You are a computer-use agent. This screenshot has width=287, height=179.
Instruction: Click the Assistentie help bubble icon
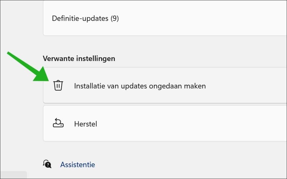(47, 164)
